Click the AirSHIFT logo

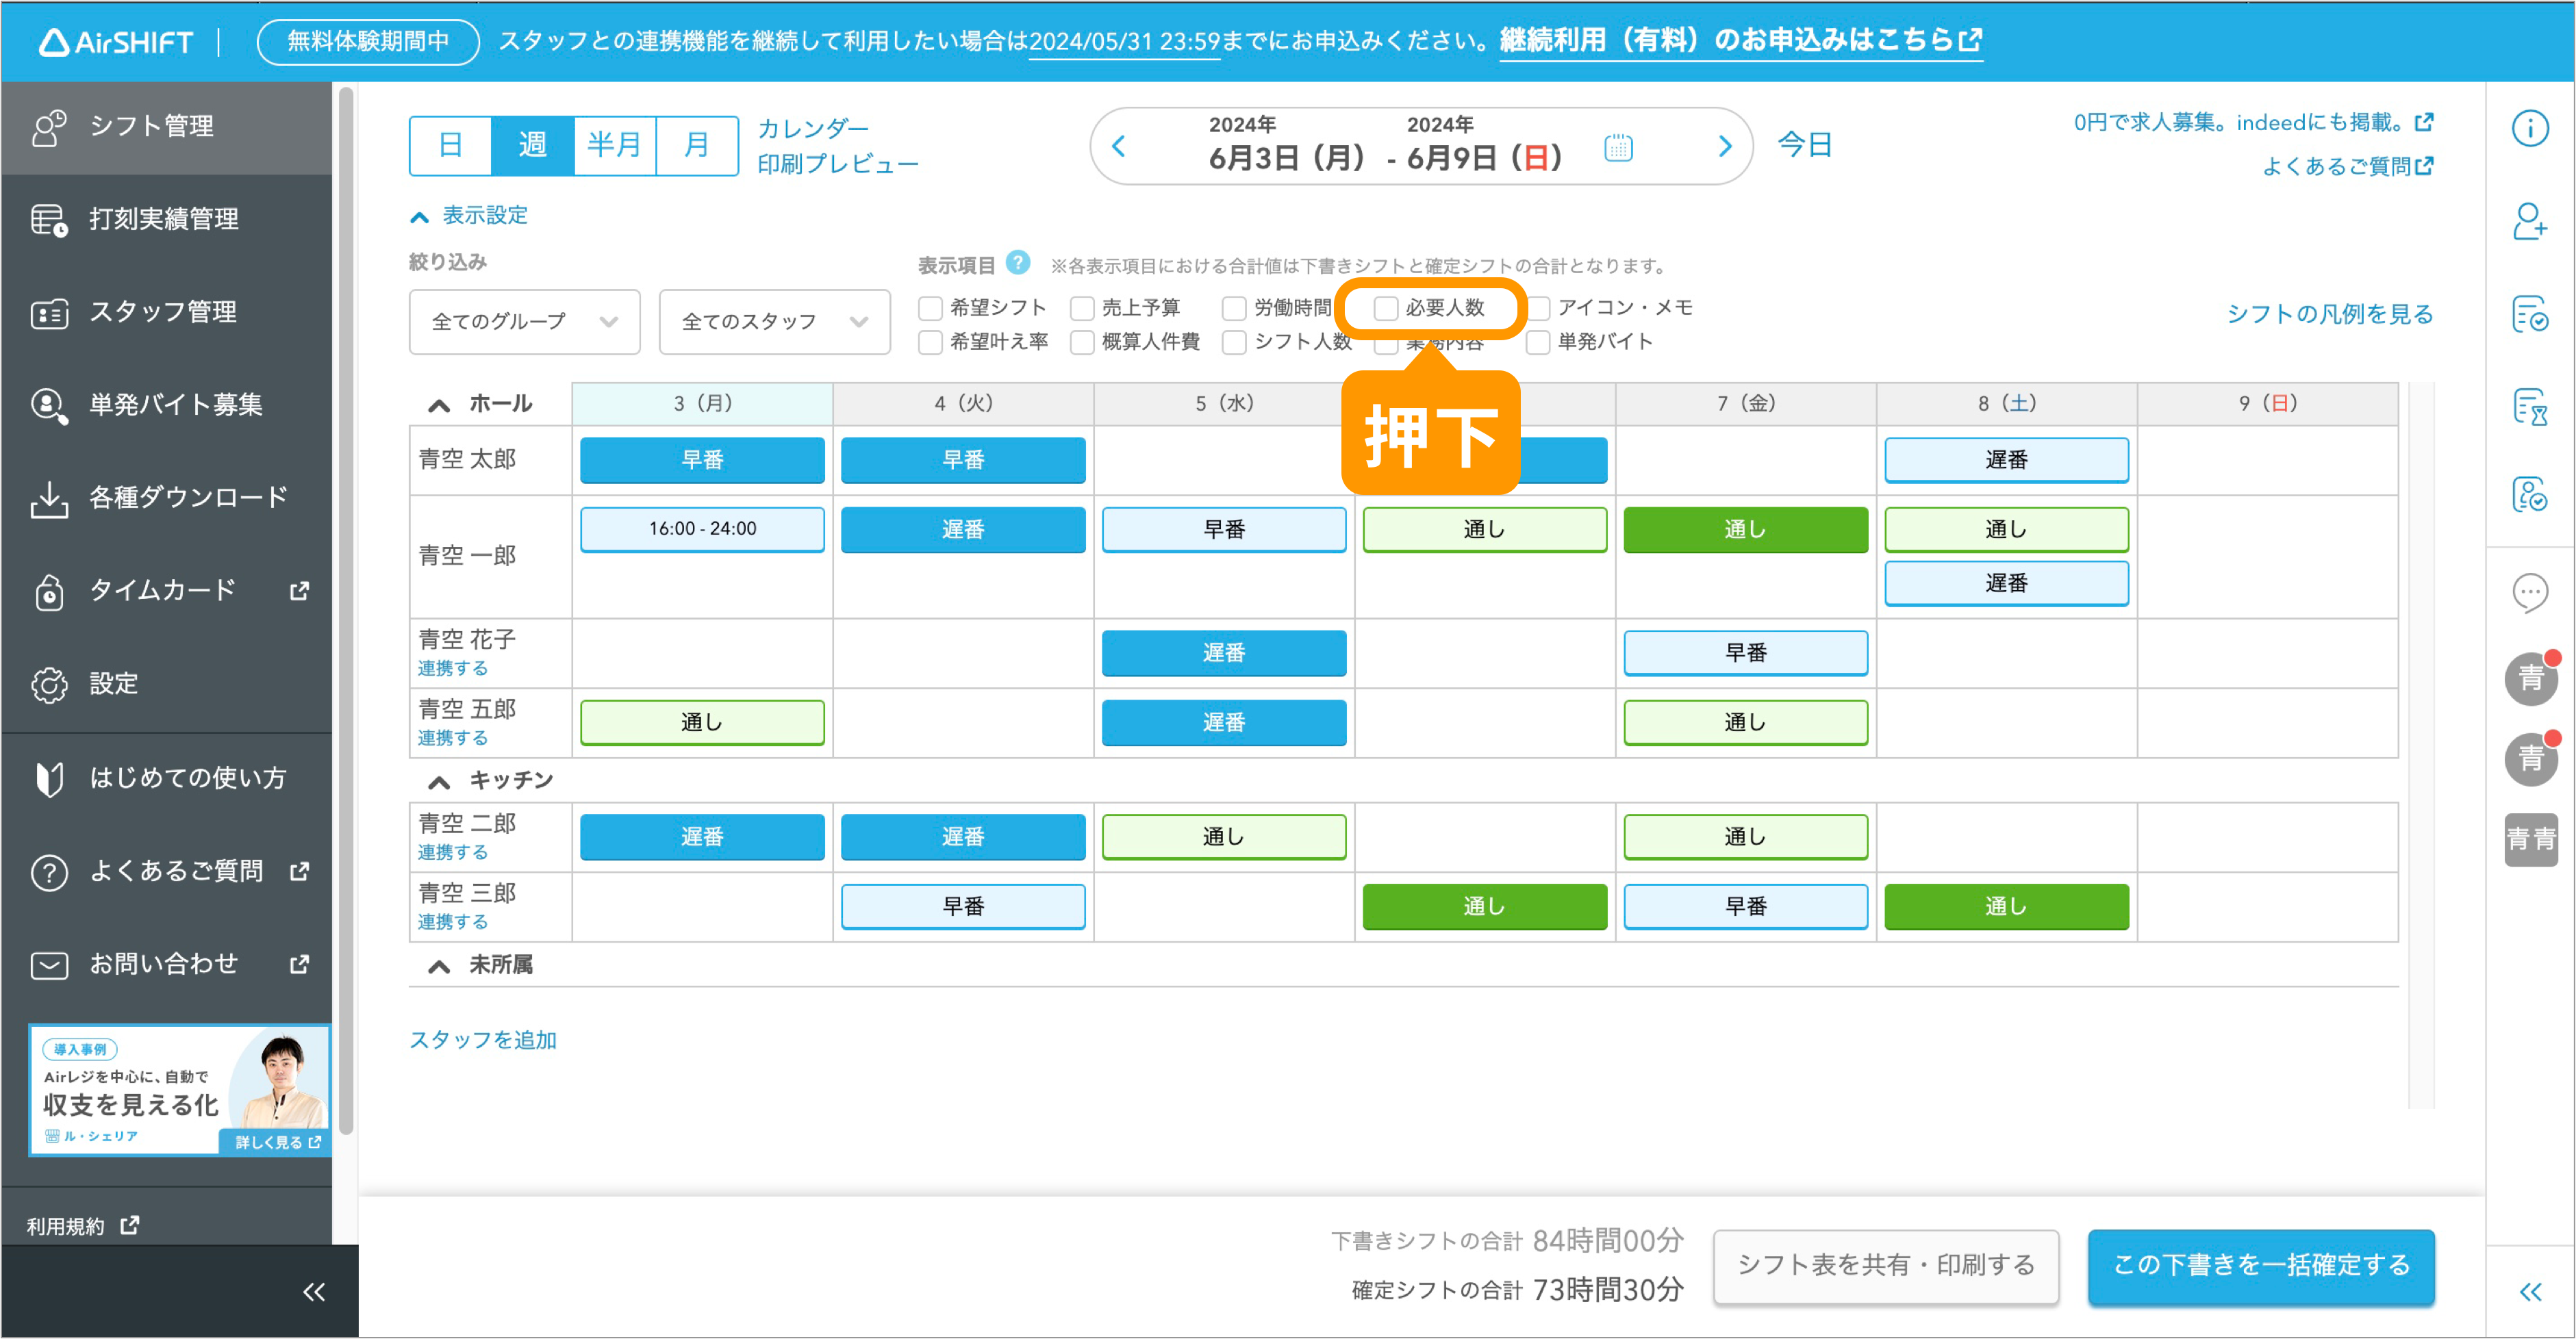[x=116, y=42]
